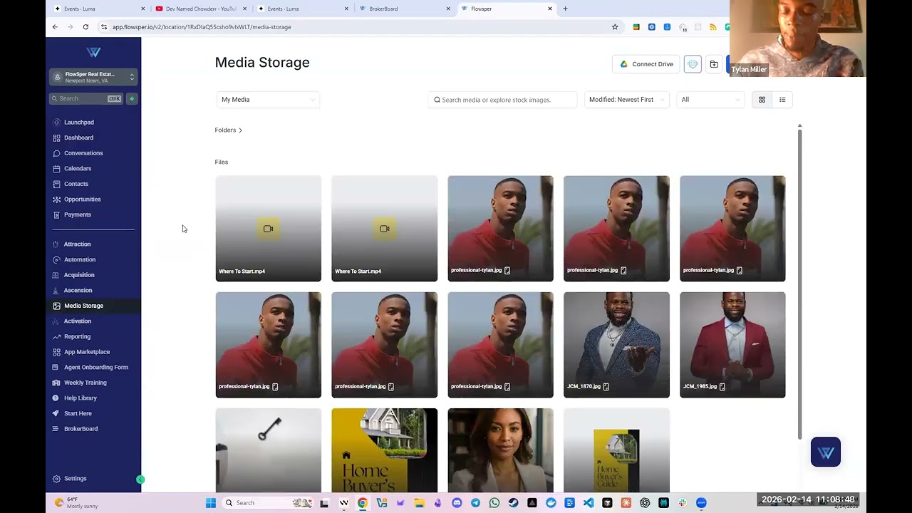Viewport: 912px width, 513px height.
Task: Click the sidebar Search box
Action: pyautogui.click(x=86, y=98)
